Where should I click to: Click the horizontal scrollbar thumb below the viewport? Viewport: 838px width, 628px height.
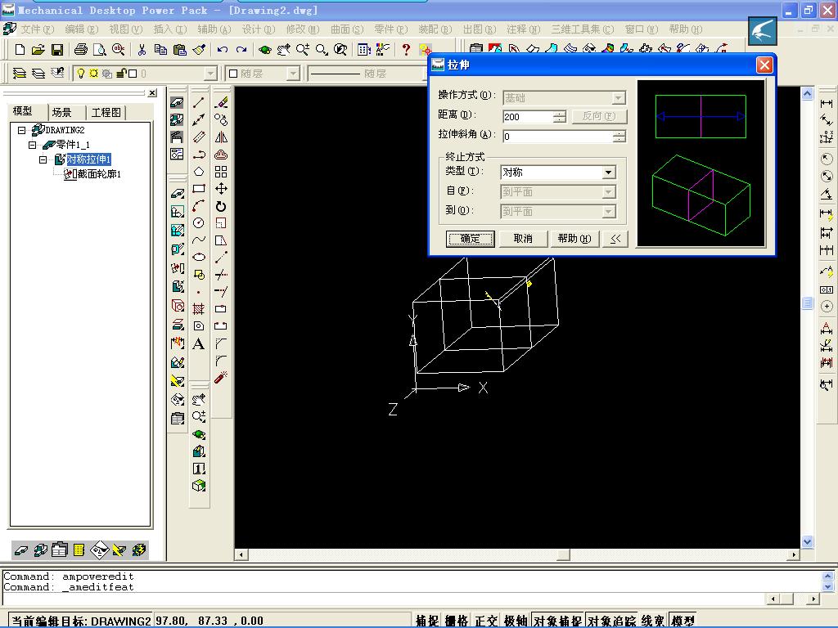point(563,555)
